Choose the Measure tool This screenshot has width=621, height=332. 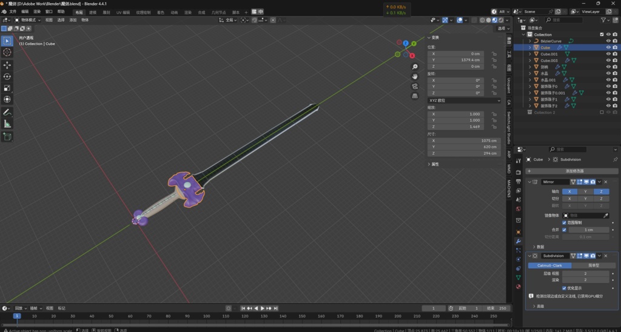(x=7, y=124)
